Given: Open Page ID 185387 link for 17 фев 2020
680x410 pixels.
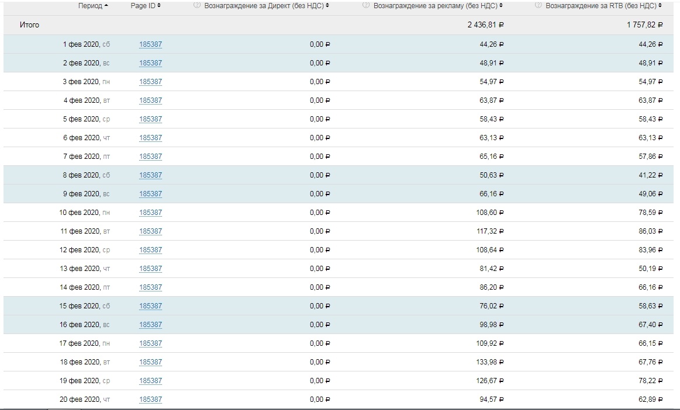Looking at the screenshot, I should 150,343.
